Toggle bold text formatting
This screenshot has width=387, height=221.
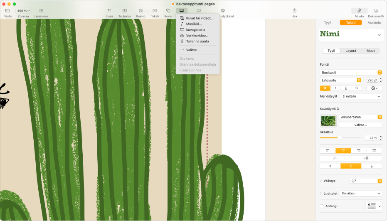pos(325,88)
